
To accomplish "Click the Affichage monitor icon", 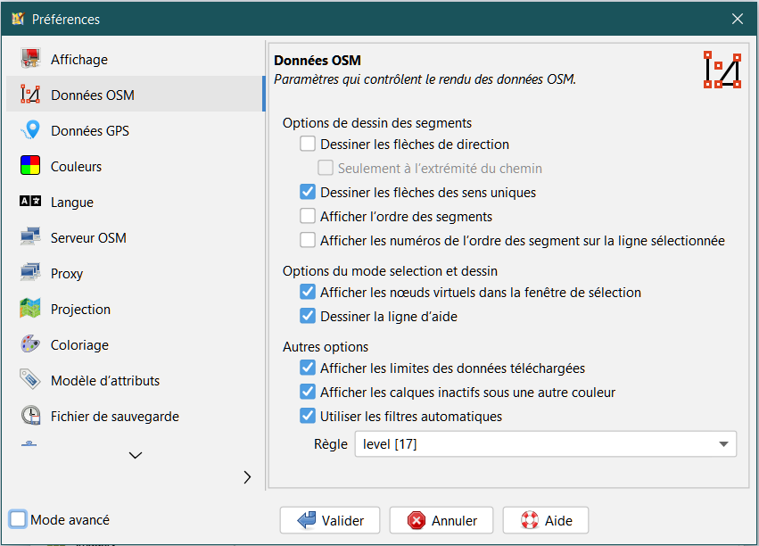I will pyautogui.click(x=30, y=60).
